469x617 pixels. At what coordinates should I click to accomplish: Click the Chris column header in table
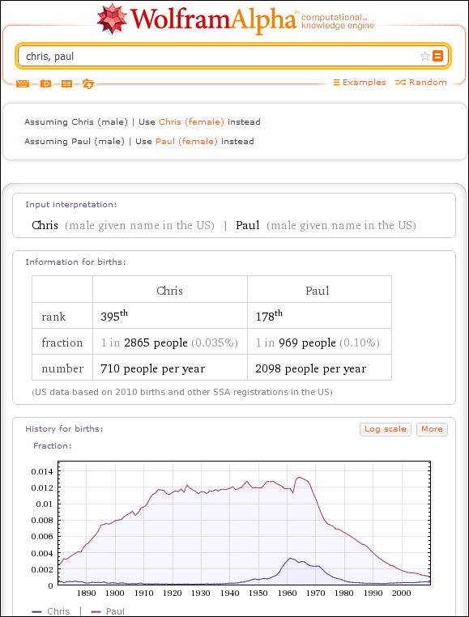pos(170,289)
